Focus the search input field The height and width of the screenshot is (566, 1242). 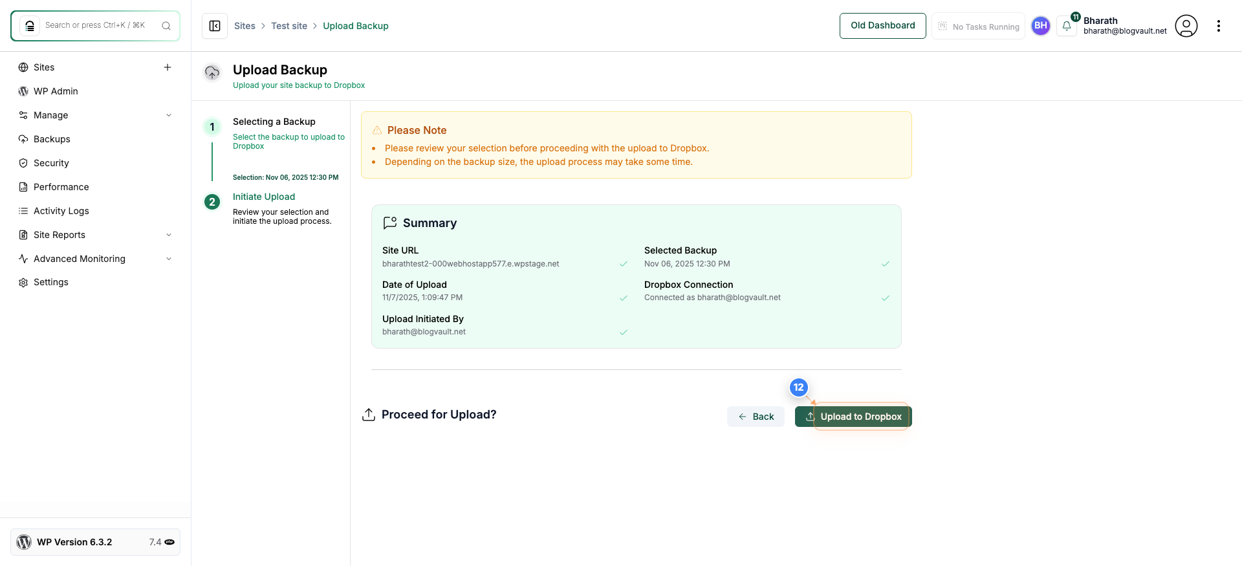coord(96,25)
